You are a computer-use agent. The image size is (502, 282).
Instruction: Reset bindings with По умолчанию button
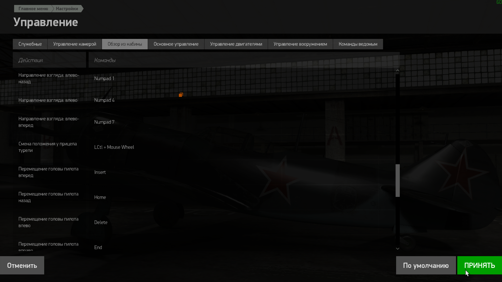pos(426,265)
